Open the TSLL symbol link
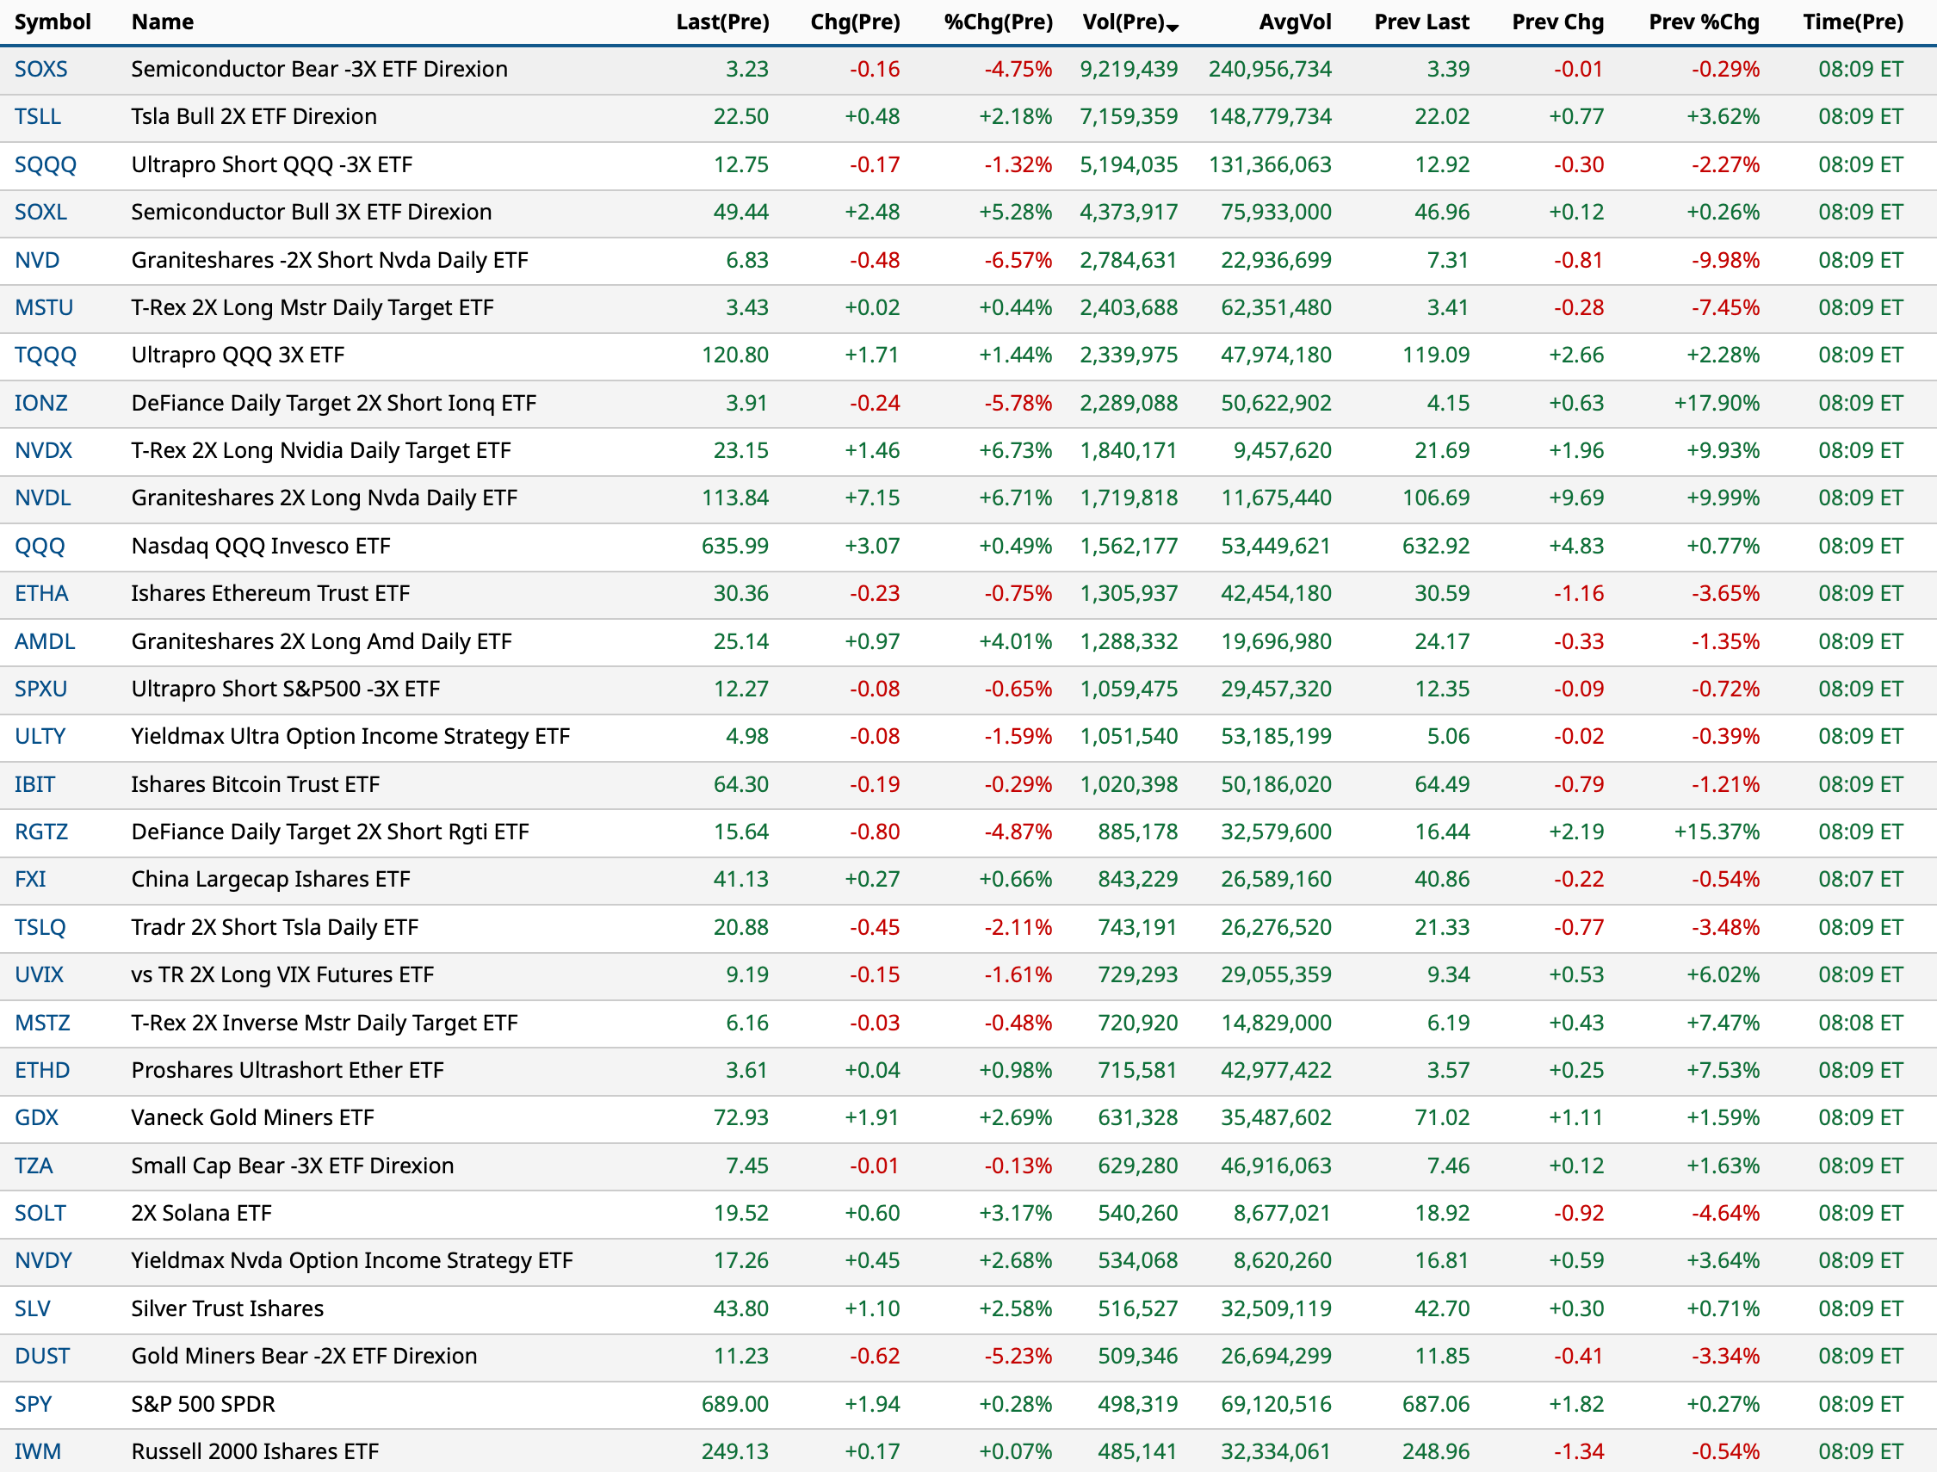This screenshot has width=1937, height=1472. point(38,116)
